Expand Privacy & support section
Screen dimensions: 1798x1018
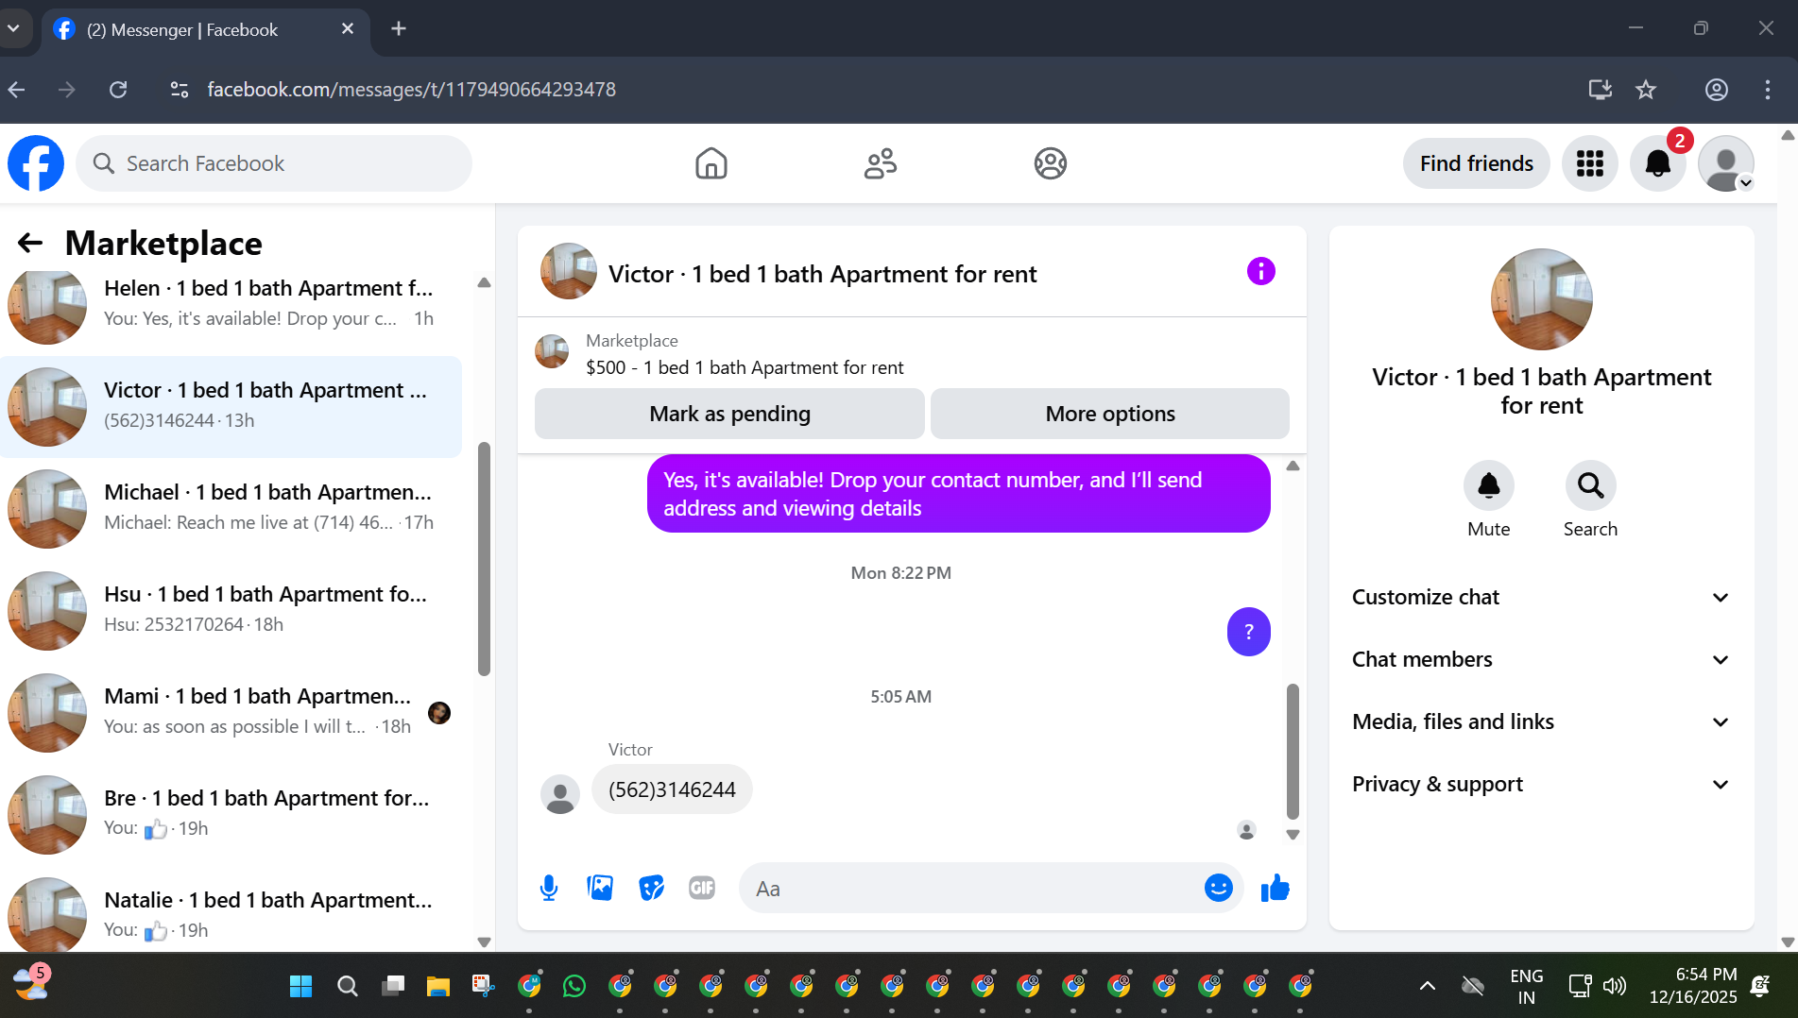coord(1541,784)
